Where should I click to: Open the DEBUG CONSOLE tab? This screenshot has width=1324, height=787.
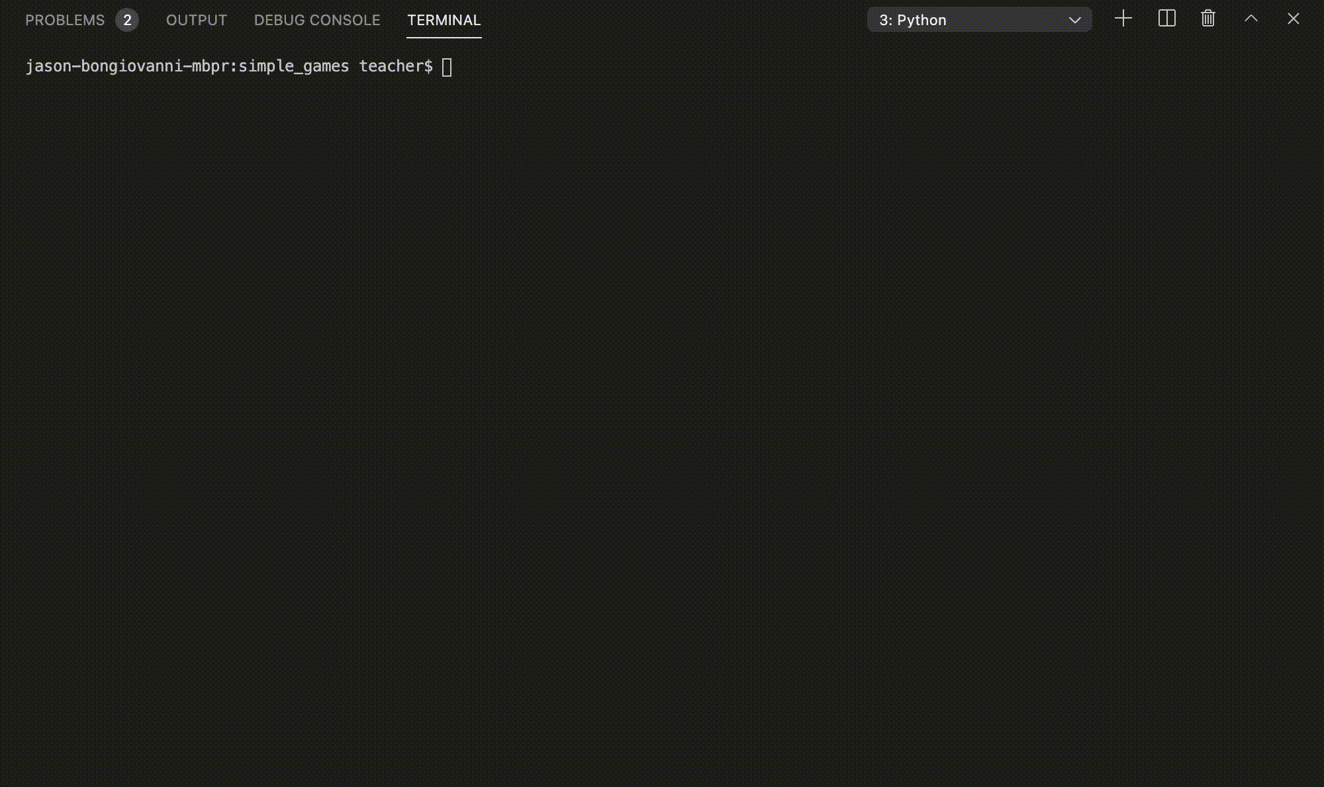316,19
